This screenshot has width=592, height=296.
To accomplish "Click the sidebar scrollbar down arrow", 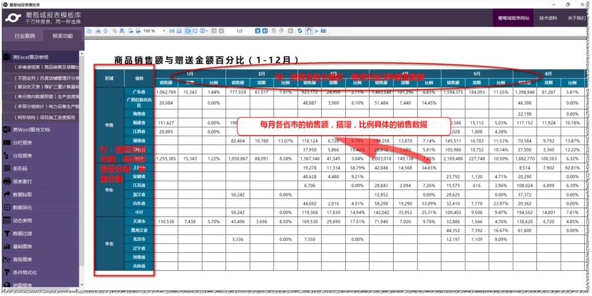I will pyautogui.click(x=82, y=286).
